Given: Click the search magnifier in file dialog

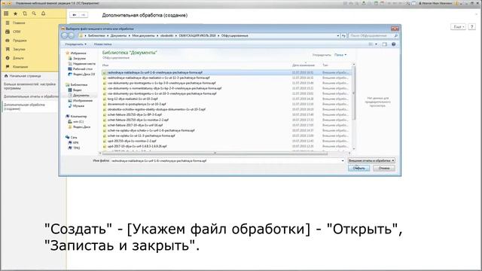Looking at the screenshot, I should (396, 35).
